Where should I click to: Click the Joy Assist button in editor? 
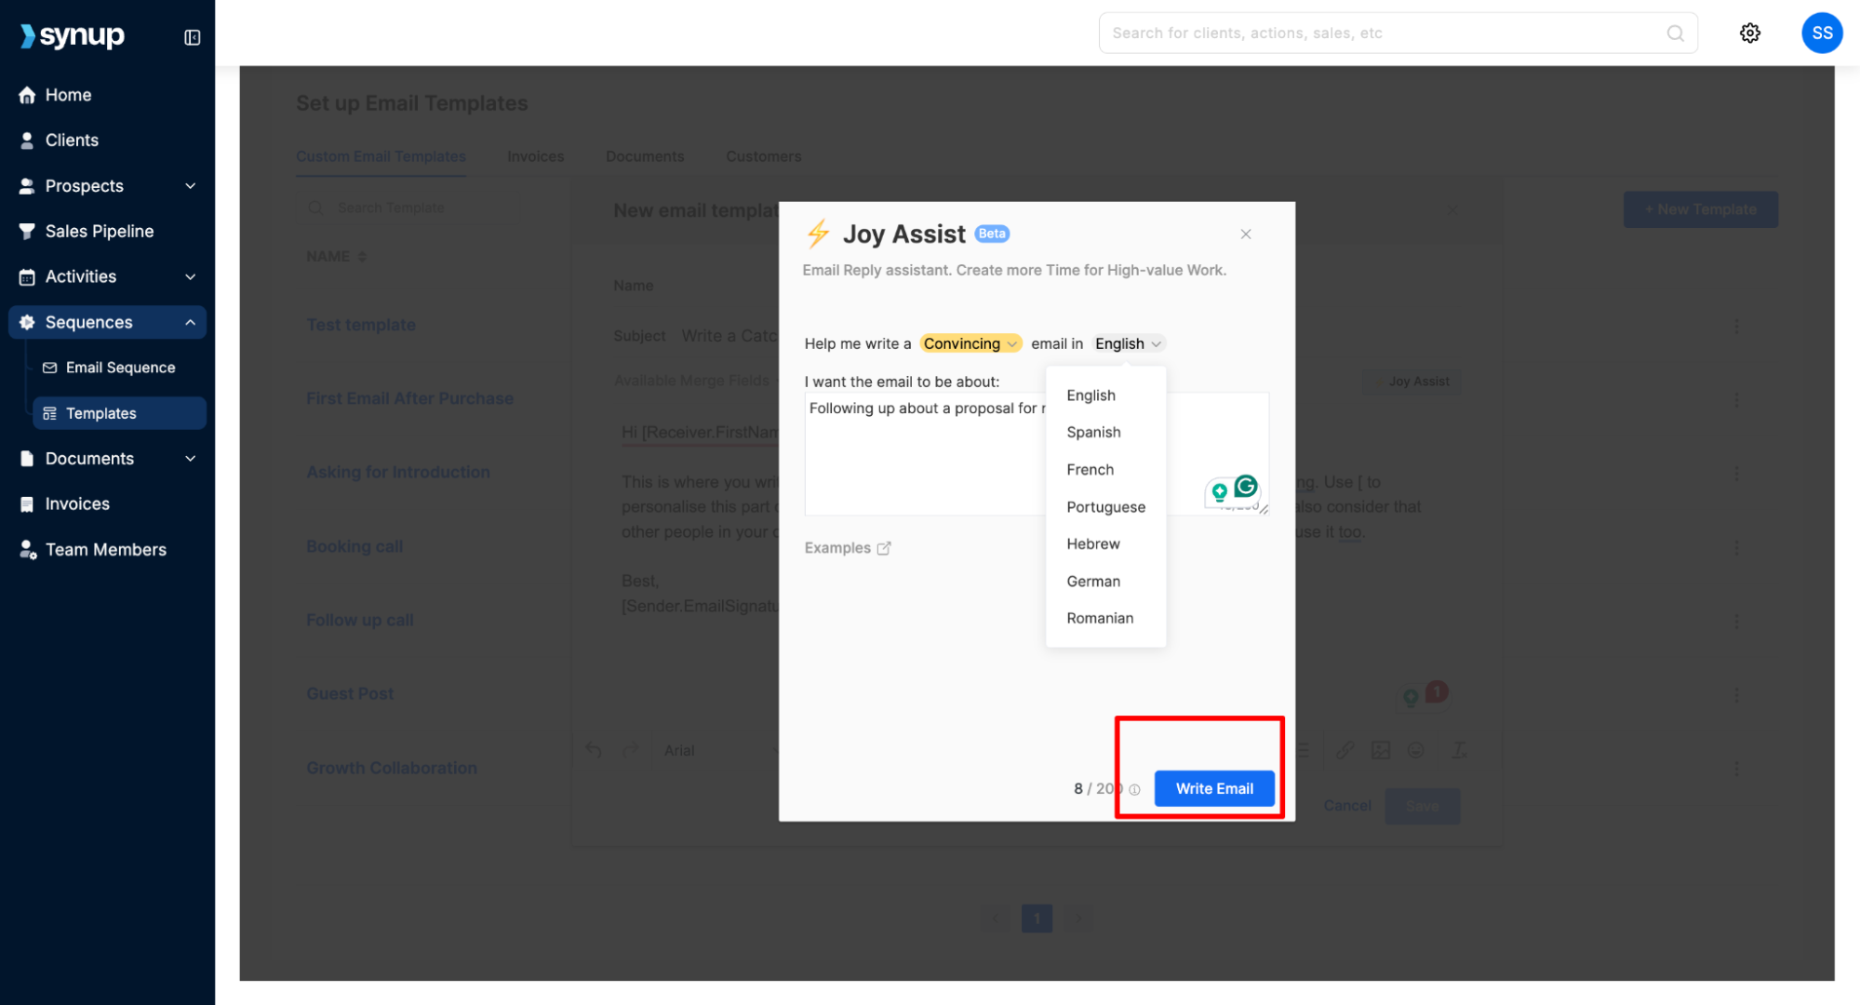click(x=1412, y=381)
